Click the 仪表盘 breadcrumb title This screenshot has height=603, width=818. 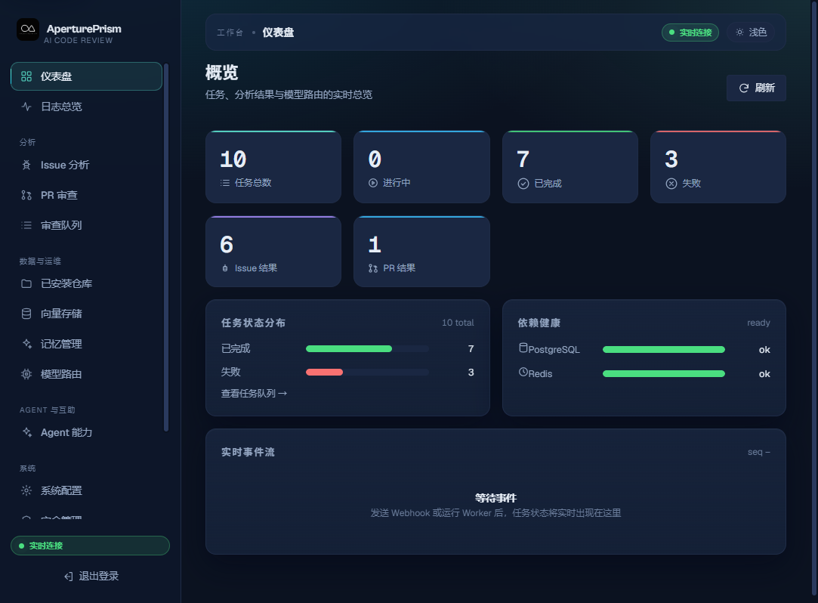pyautogui.click(x=278, y=32)
